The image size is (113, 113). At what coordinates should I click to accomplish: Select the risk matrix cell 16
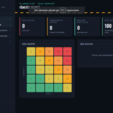click(58, 61)
